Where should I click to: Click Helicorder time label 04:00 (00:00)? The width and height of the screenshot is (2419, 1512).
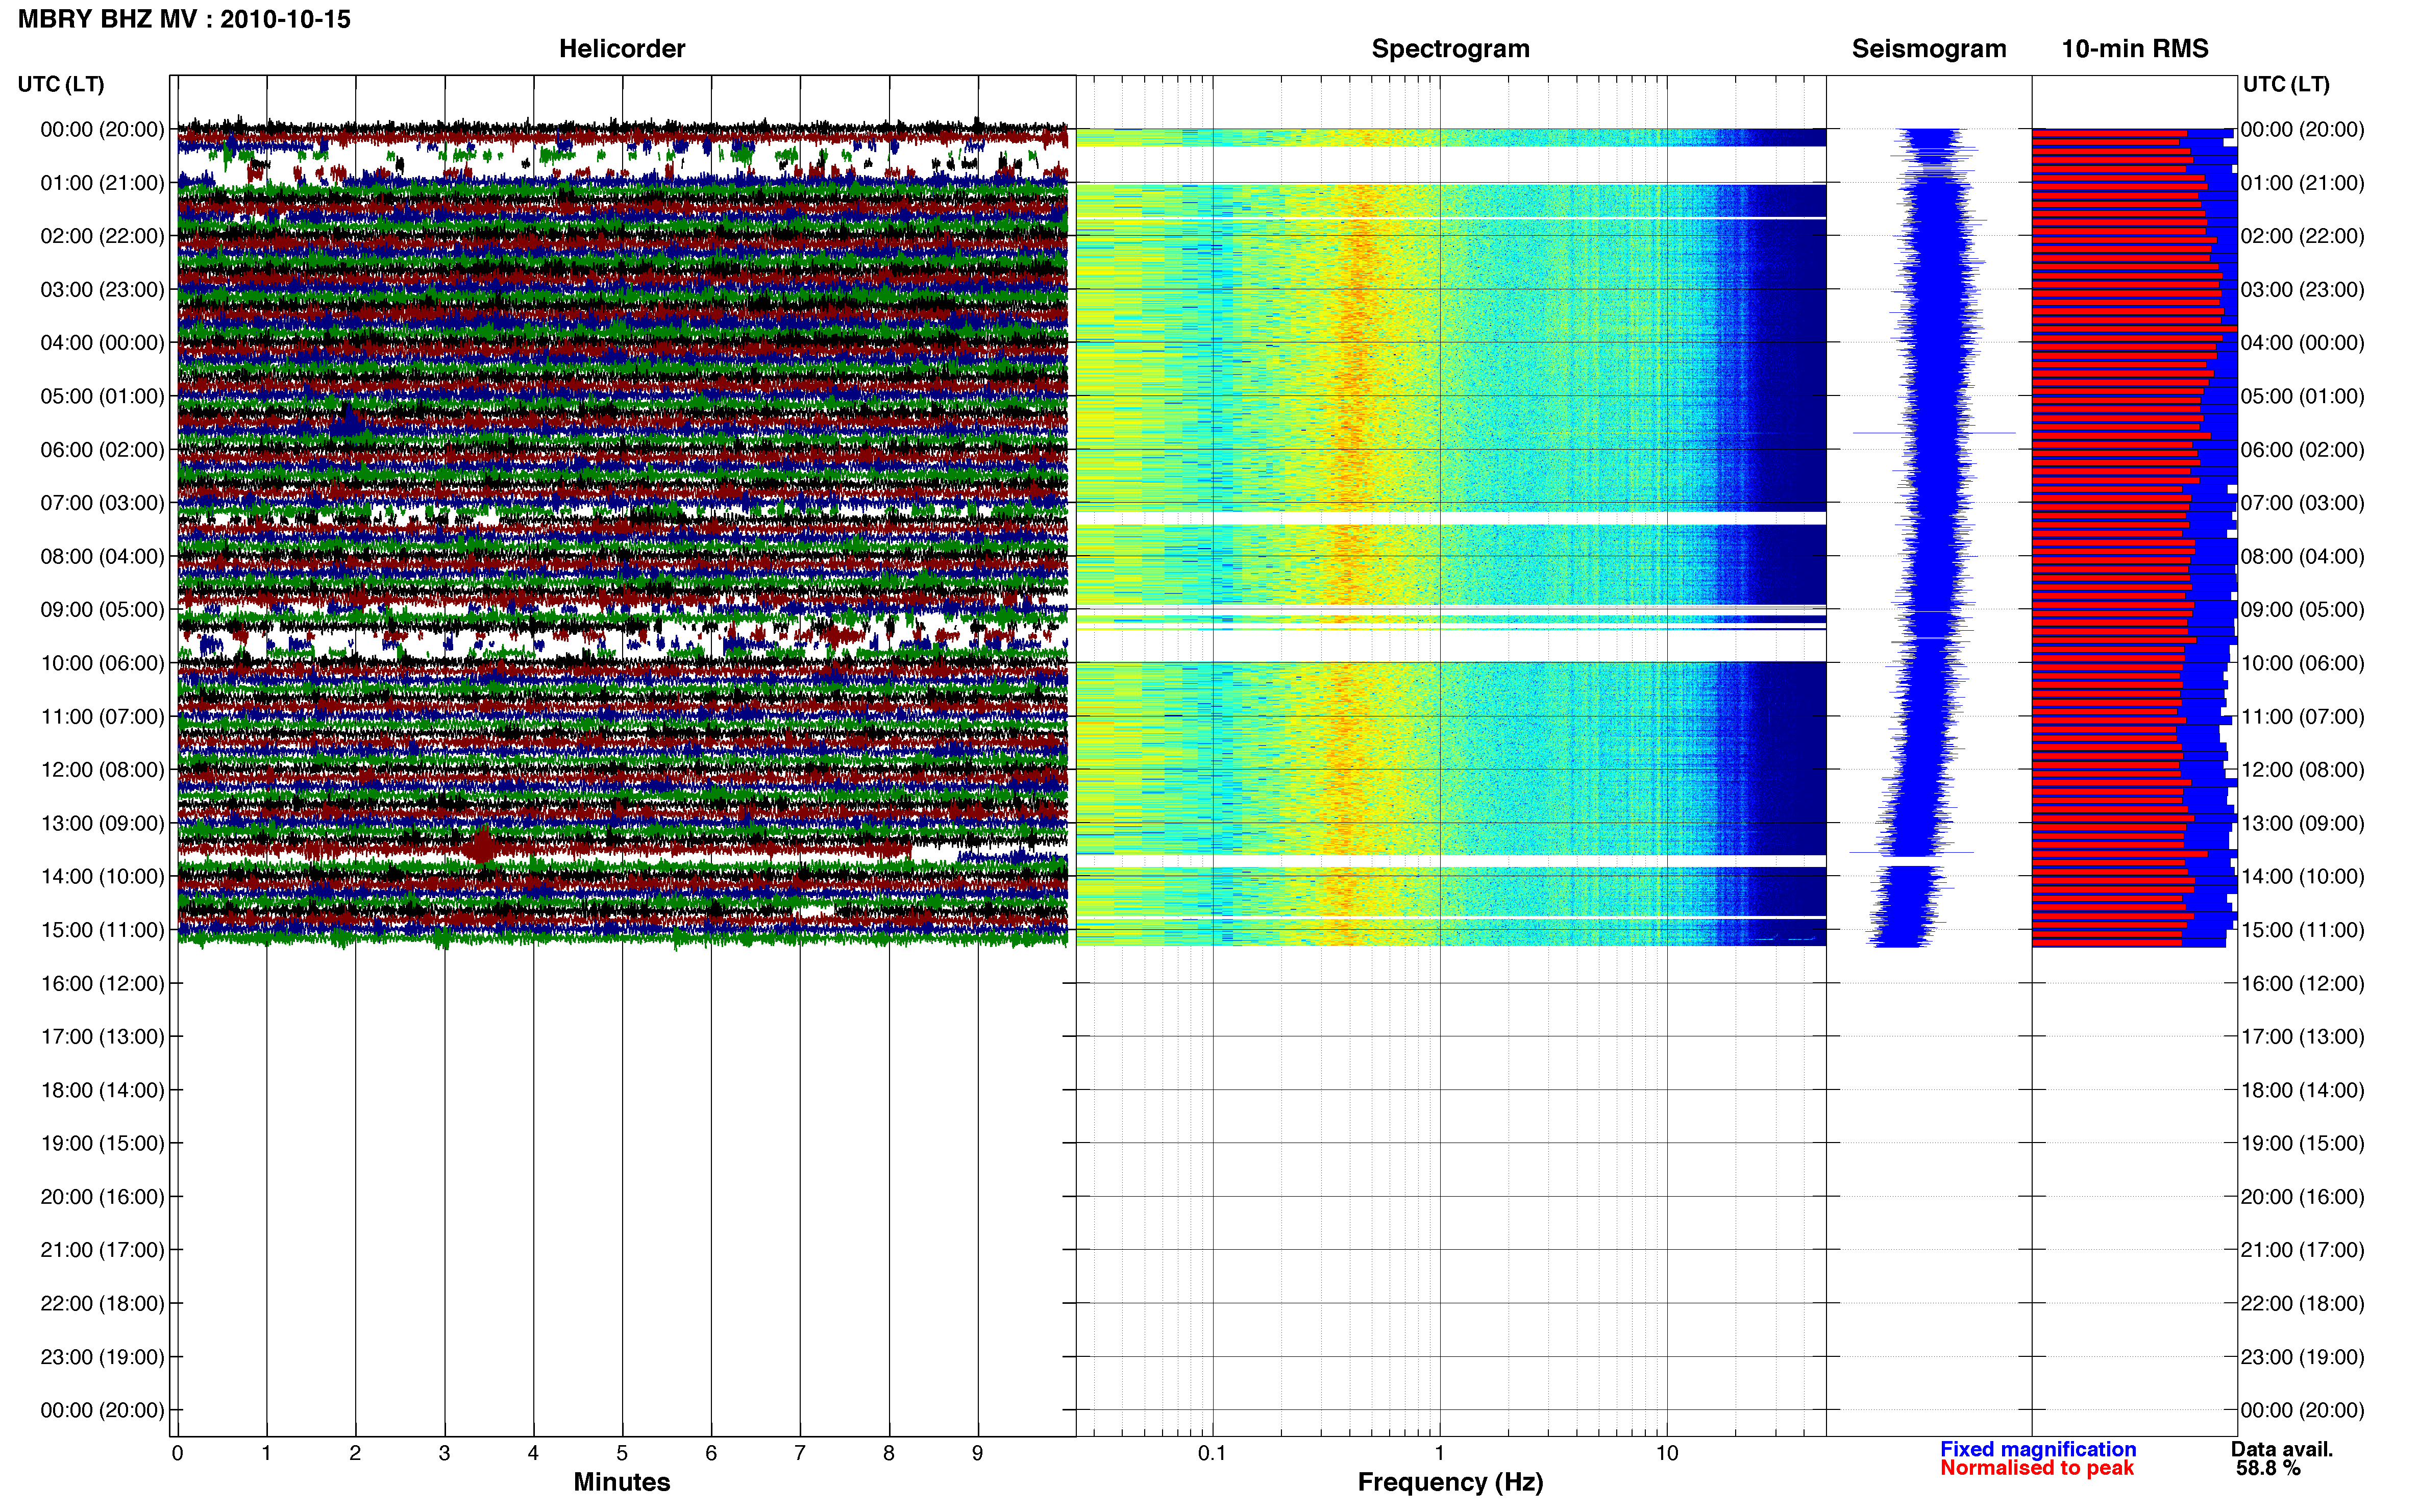tap(102, 343)
